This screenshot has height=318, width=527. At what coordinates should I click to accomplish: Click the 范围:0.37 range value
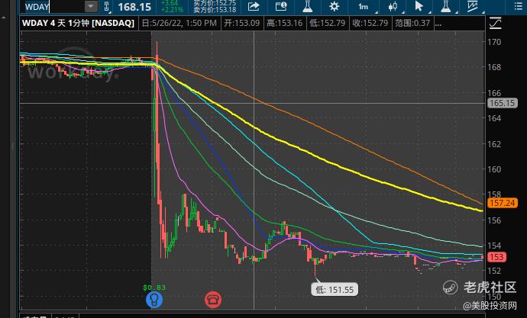[x=412, y=23]
